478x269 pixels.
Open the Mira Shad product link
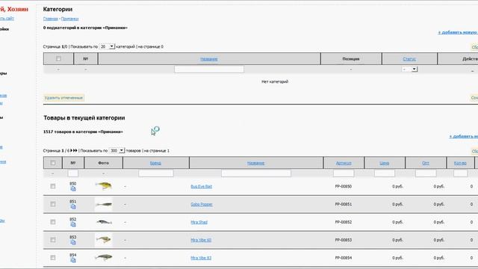click(x=199, y=222)
